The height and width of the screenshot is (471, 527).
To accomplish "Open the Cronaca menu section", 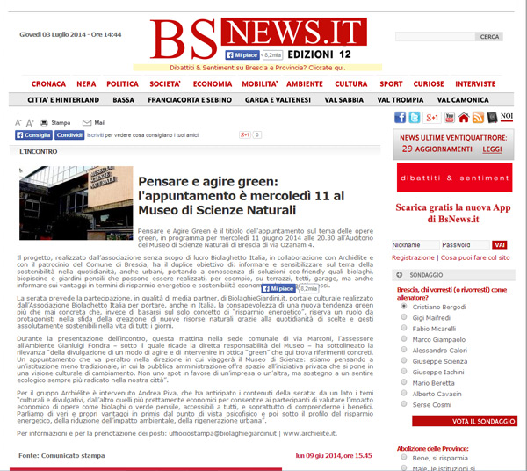I will [x=48, y=84].
